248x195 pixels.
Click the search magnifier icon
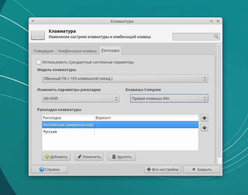point(216,37)
